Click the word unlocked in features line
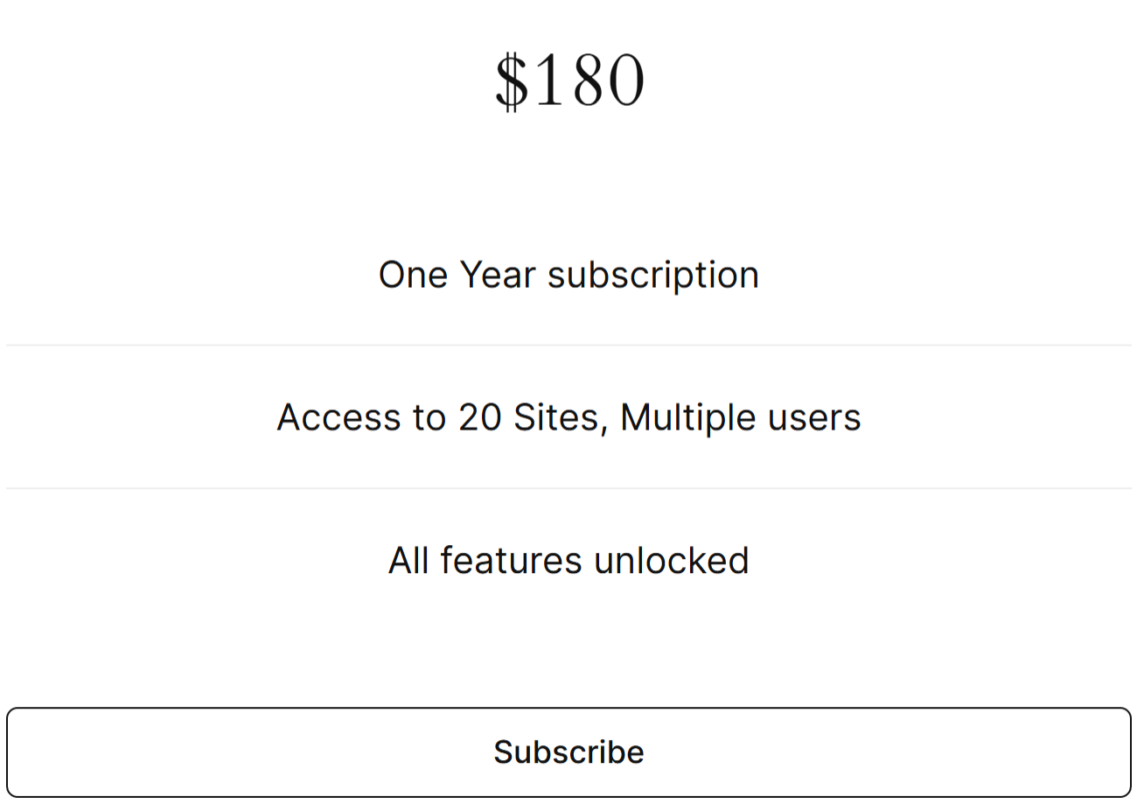This screenshot has width=1137, height=804. (x=671, y=560)
